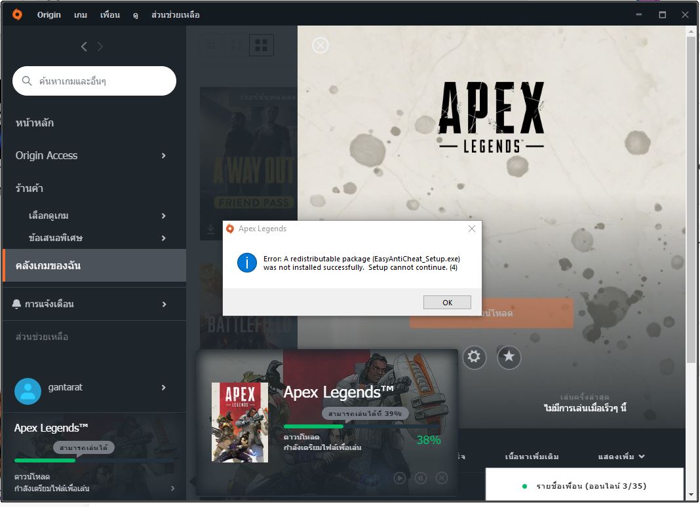Click the scrollbar down arrow
The image size is (700, 507).
(x=691, y=495)
